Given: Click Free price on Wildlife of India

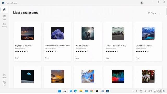Looking at the screenshot, I should click(x=77, y=58).
